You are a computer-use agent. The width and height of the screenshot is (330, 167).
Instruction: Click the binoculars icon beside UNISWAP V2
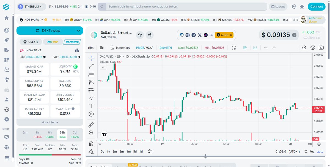77,50
